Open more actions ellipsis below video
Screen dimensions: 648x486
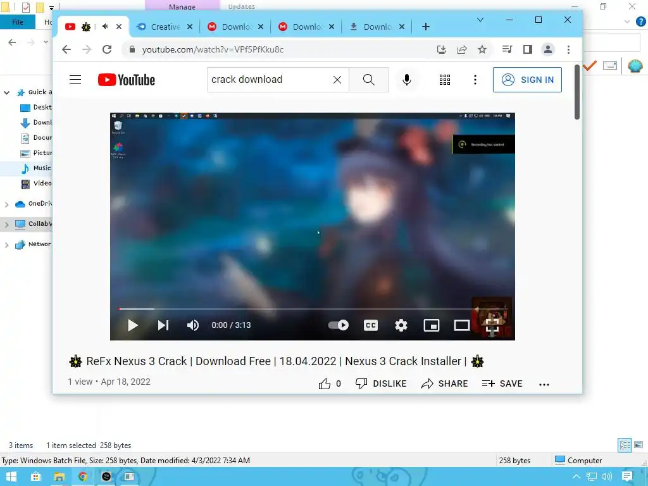point(544,384)
